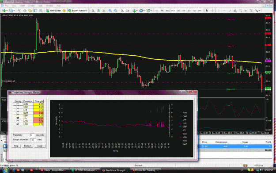276x173 pixels.
Task: Expand the Profiles dropdown arrow
Action: click(x=14, y=11)
